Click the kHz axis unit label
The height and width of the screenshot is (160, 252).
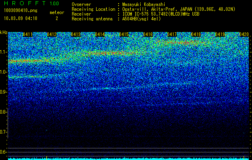tap(4, 32)
